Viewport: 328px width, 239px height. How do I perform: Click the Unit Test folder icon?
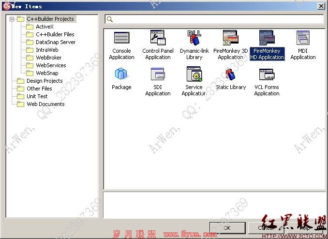pos(20,96)
